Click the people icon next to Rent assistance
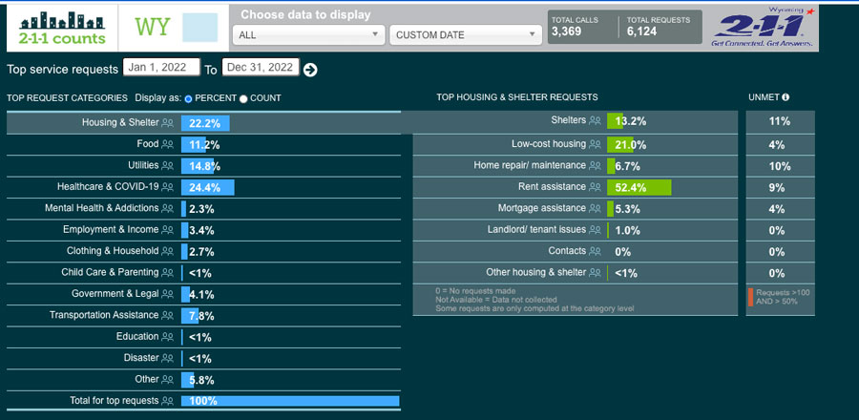This screenshot has width=859, height=420. [596, 187]
